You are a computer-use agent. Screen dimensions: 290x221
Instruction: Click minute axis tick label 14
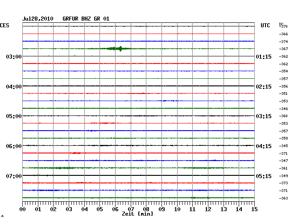click(239, 209)
